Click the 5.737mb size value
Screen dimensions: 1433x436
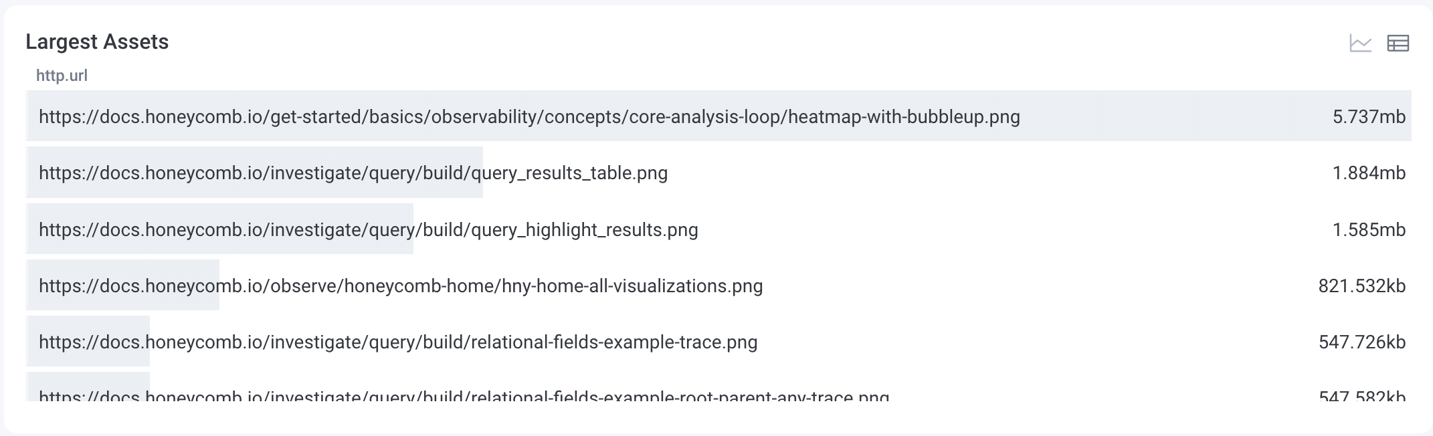click(1369, 117)
